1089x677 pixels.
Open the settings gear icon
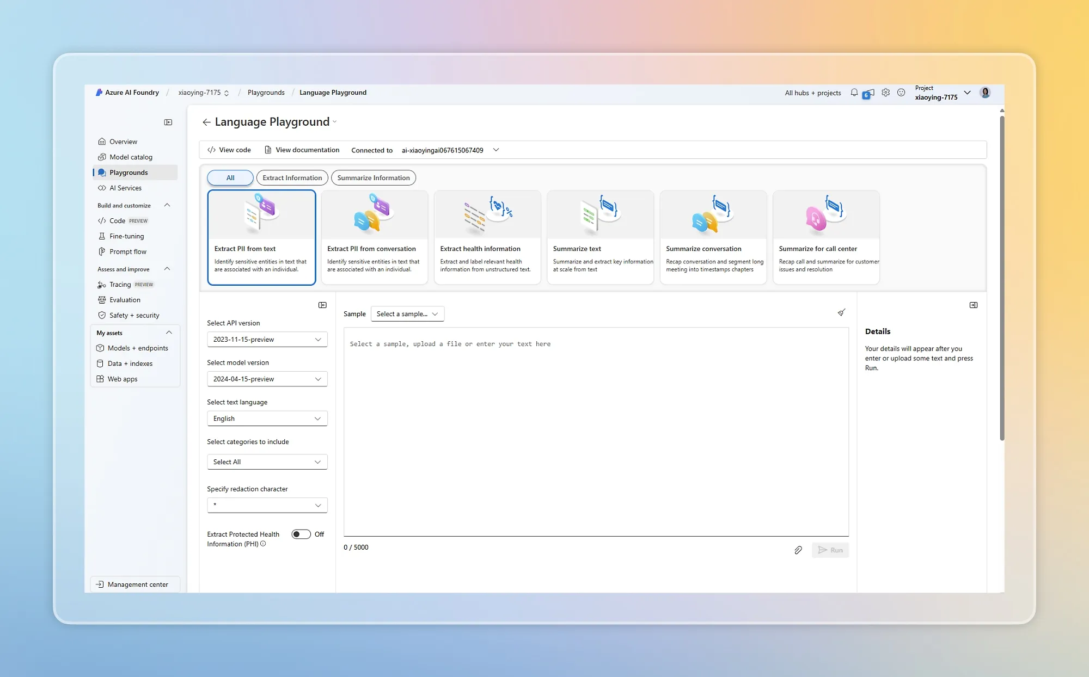(886, 93)
